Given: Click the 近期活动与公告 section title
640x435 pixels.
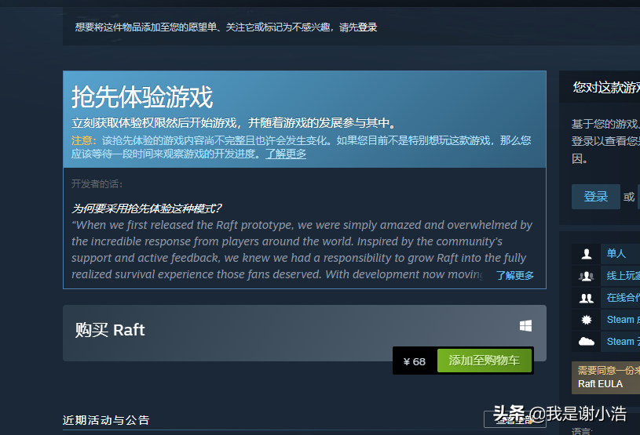Looking at the screenshot, I should 106,420.
